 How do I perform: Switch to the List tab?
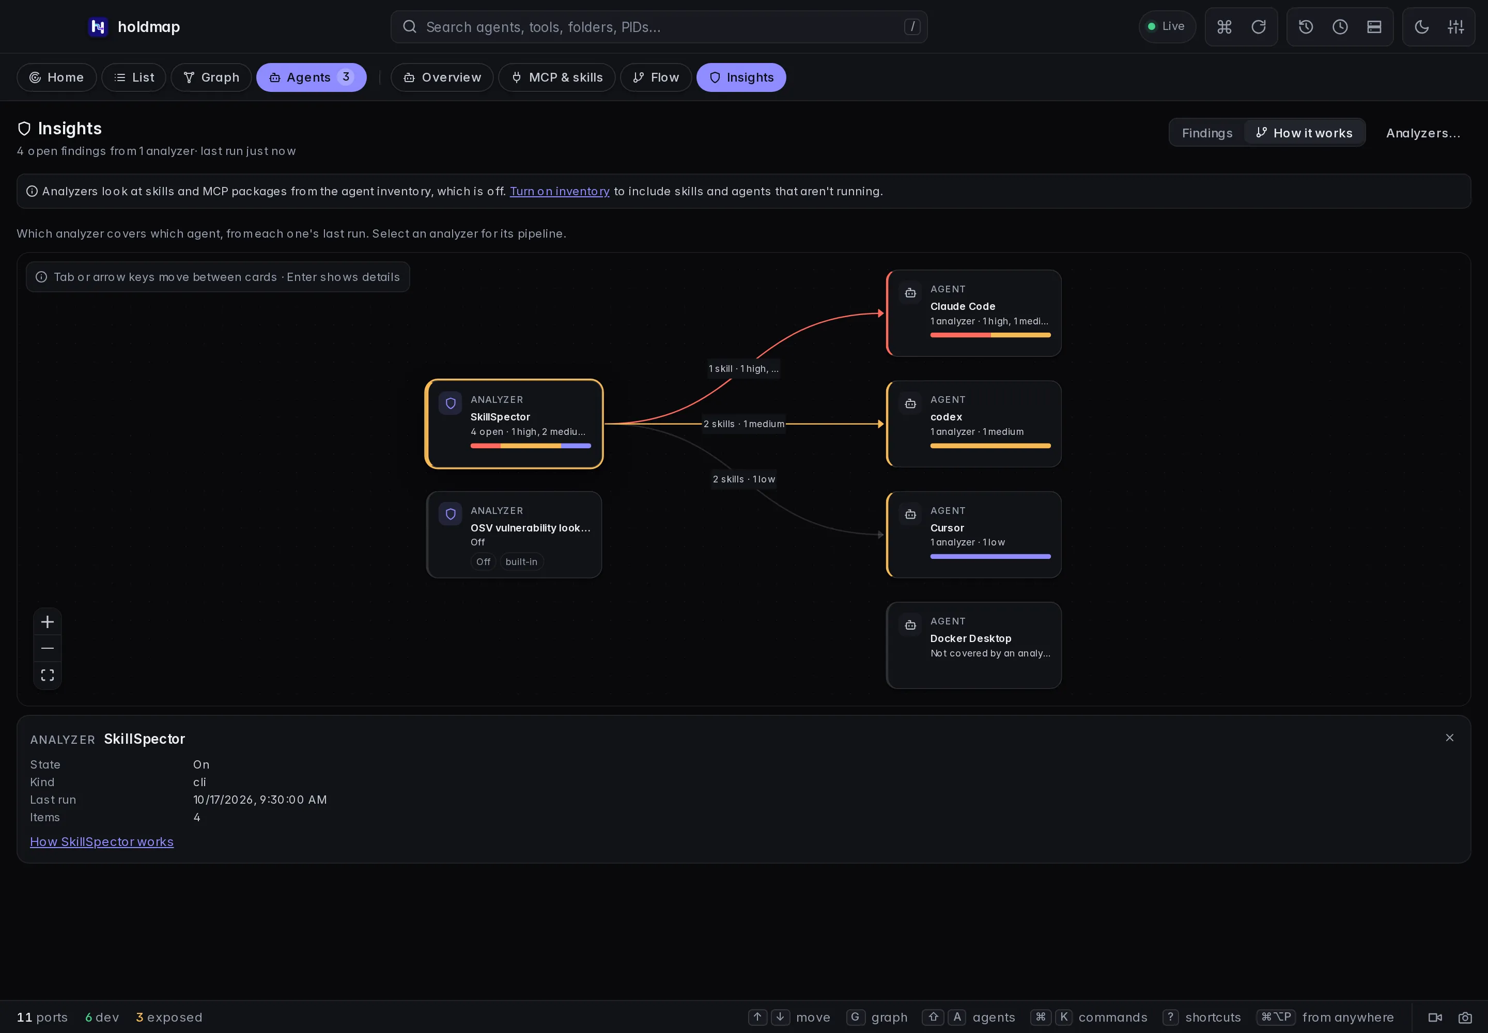pos(133,77)
